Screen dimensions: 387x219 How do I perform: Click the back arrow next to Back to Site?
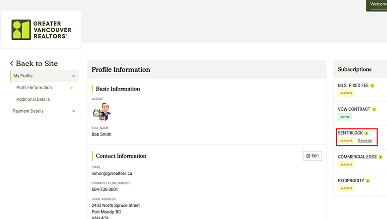tap(12, 64)
